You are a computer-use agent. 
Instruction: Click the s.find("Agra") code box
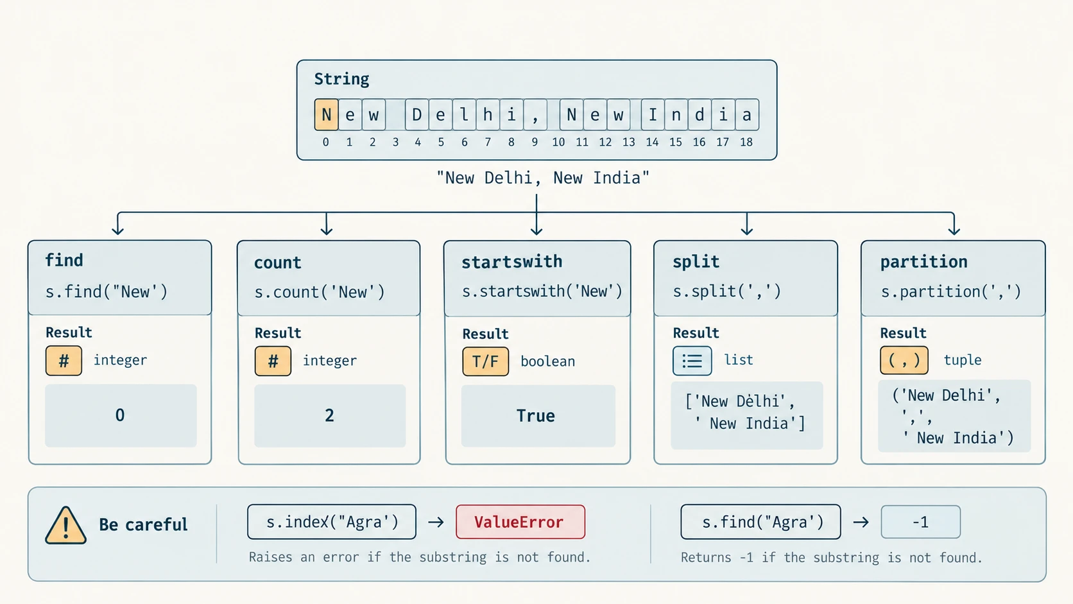point(760,522)
